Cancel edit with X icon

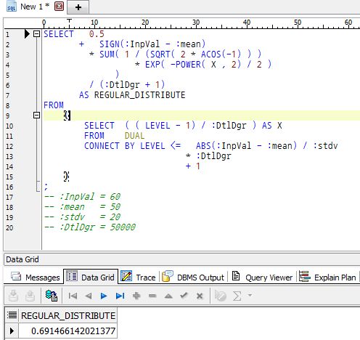click(x=200, y=296)
